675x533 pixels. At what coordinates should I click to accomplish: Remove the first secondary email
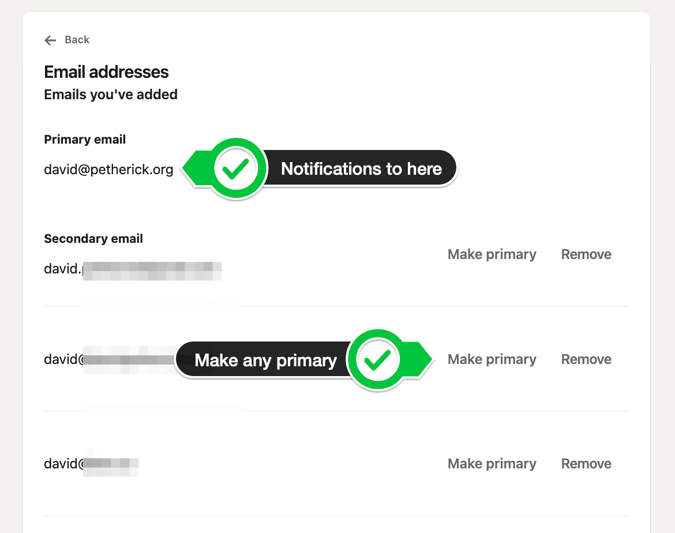pos(586,254)
